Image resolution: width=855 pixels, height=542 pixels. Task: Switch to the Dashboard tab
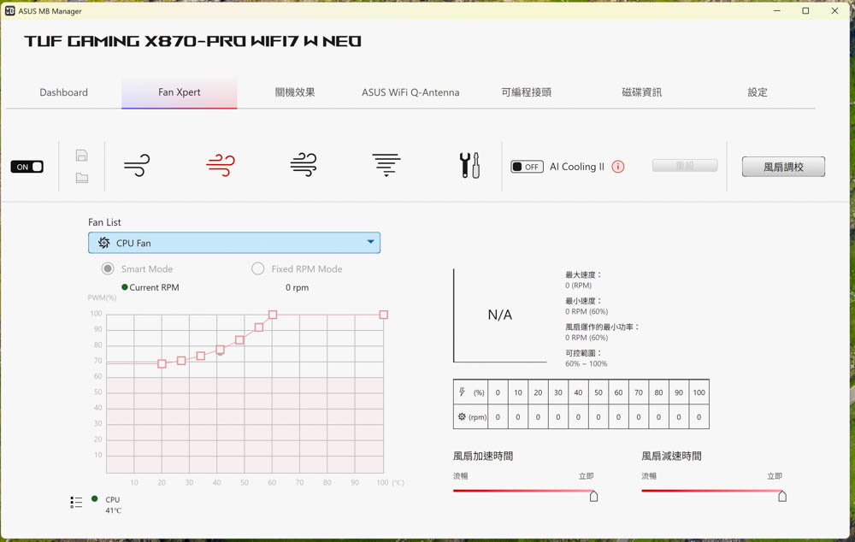point(63,92)
